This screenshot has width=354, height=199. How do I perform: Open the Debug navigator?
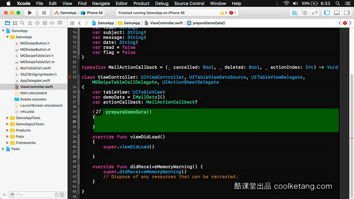click(x=45, y=23)
